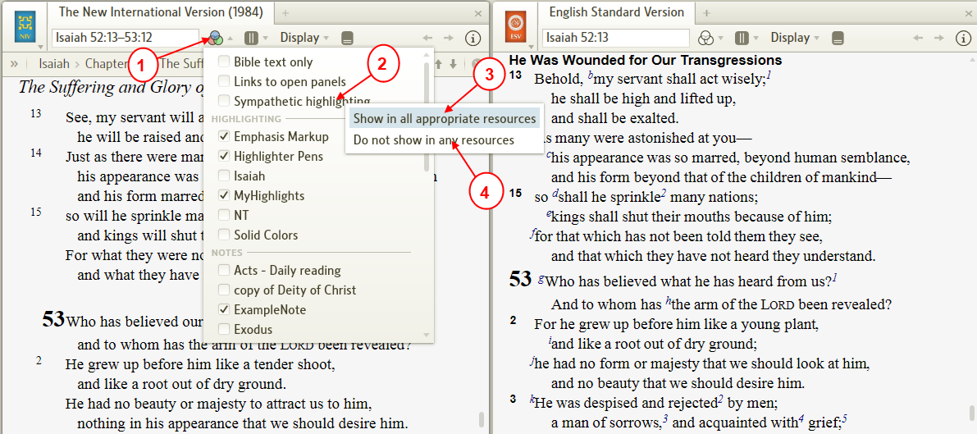Open Visual Filters in the NIV panel
This screenshot has height=434, width=977.
pos(216,38)
